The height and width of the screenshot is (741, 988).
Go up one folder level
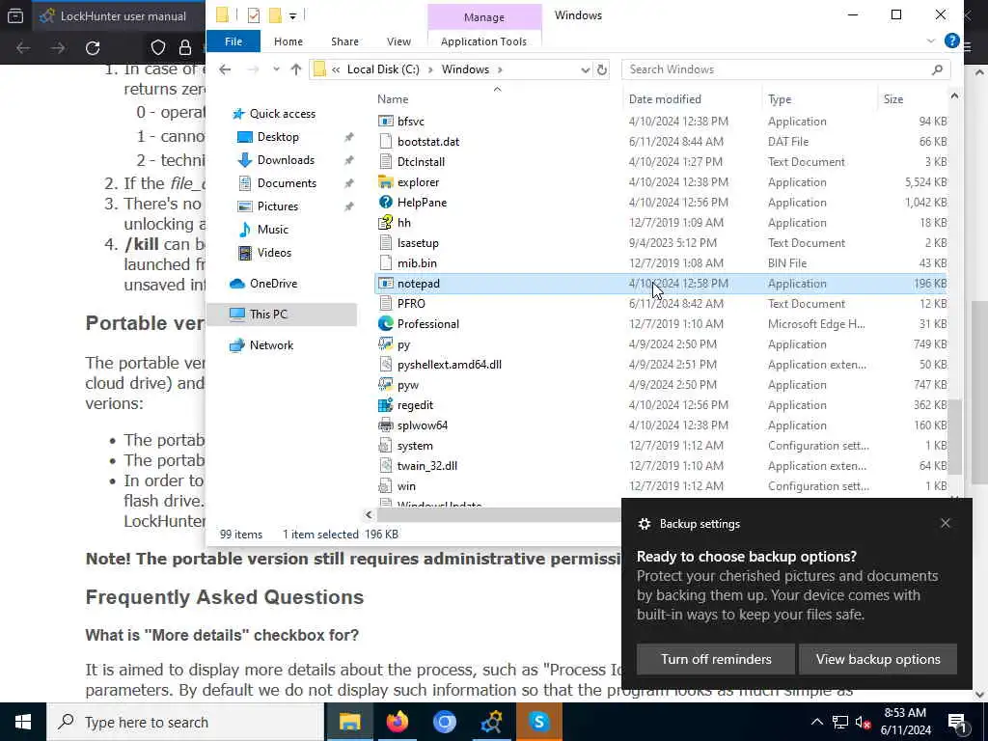(296, 69)
